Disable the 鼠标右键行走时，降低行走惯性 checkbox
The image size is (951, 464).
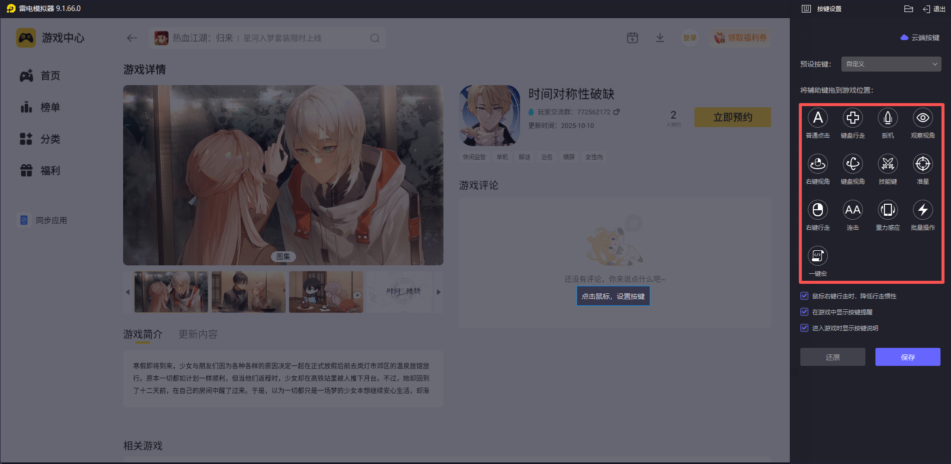point(804,296)
